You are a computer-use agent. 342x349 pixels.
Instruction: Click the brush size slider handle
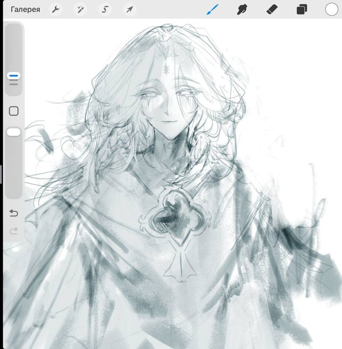(14, 76)
